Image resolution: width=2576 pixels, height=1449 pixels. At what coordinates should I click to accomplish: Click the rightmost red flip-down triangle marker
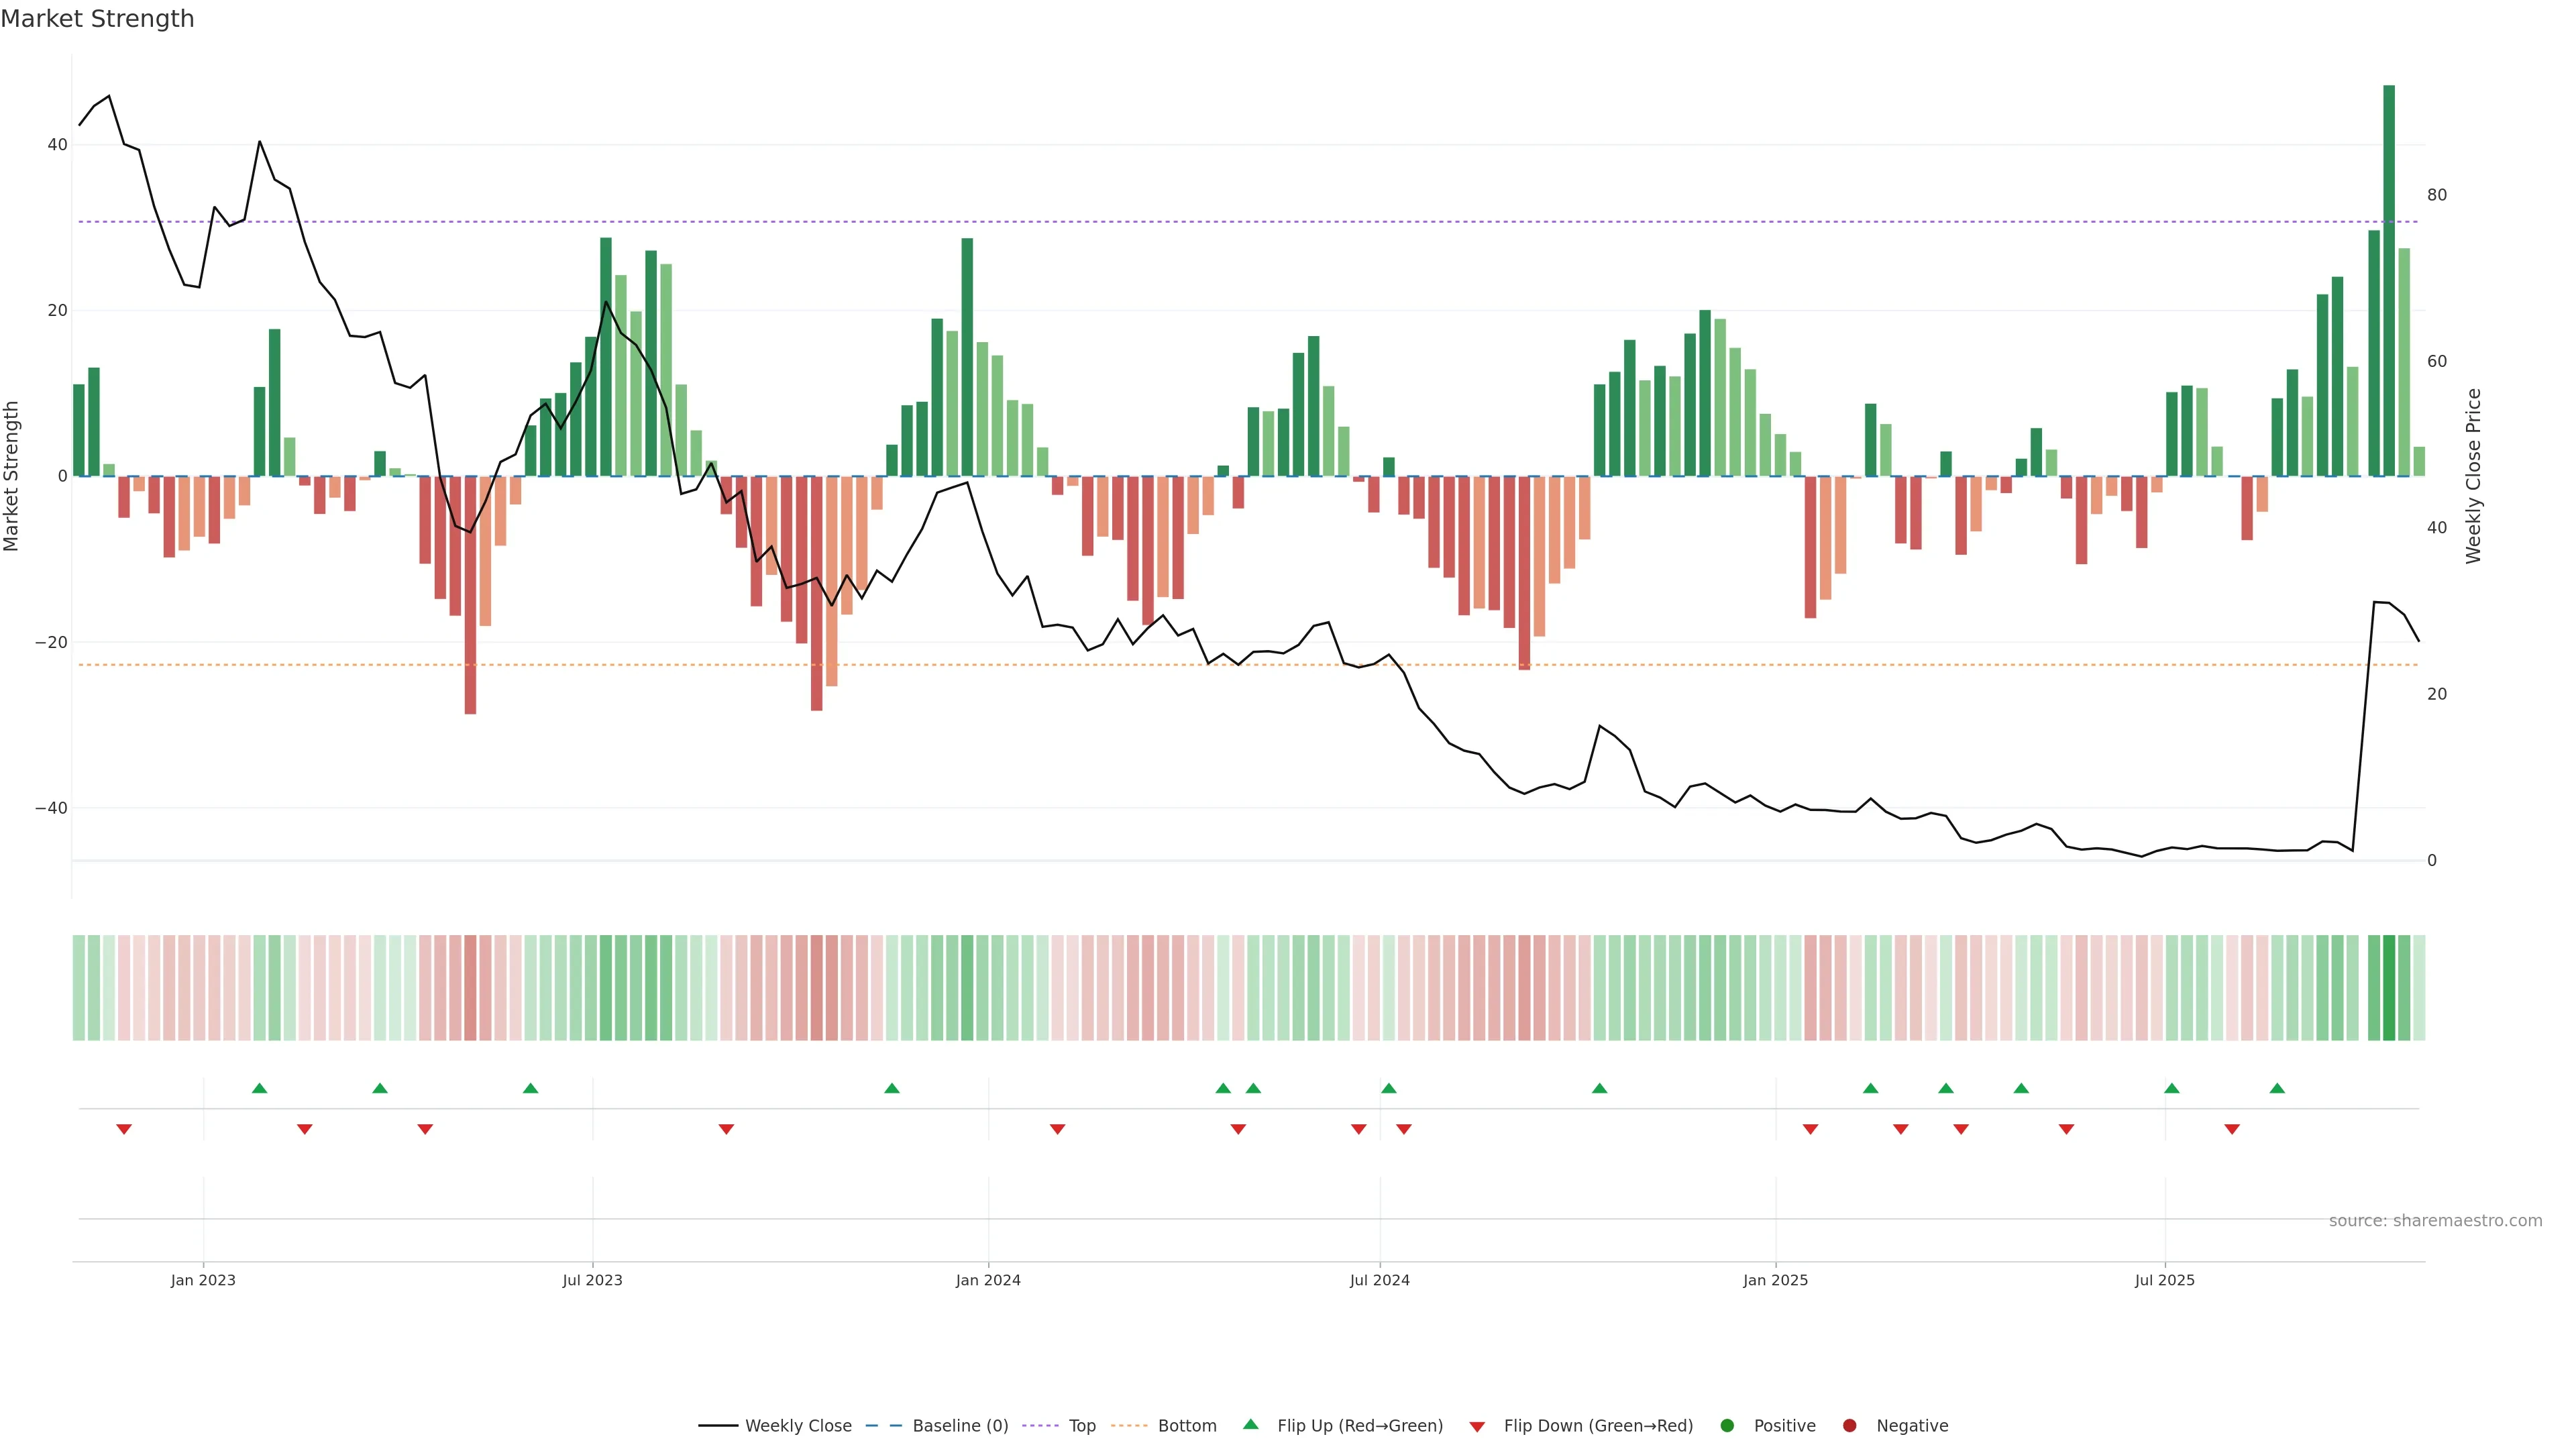point(2232,1129)
